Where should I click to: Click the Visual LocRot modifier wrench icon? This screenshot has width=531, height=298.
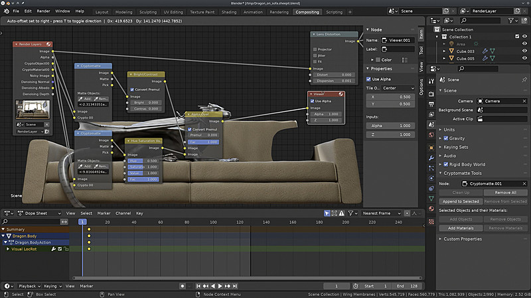click(x=54, y=249)
